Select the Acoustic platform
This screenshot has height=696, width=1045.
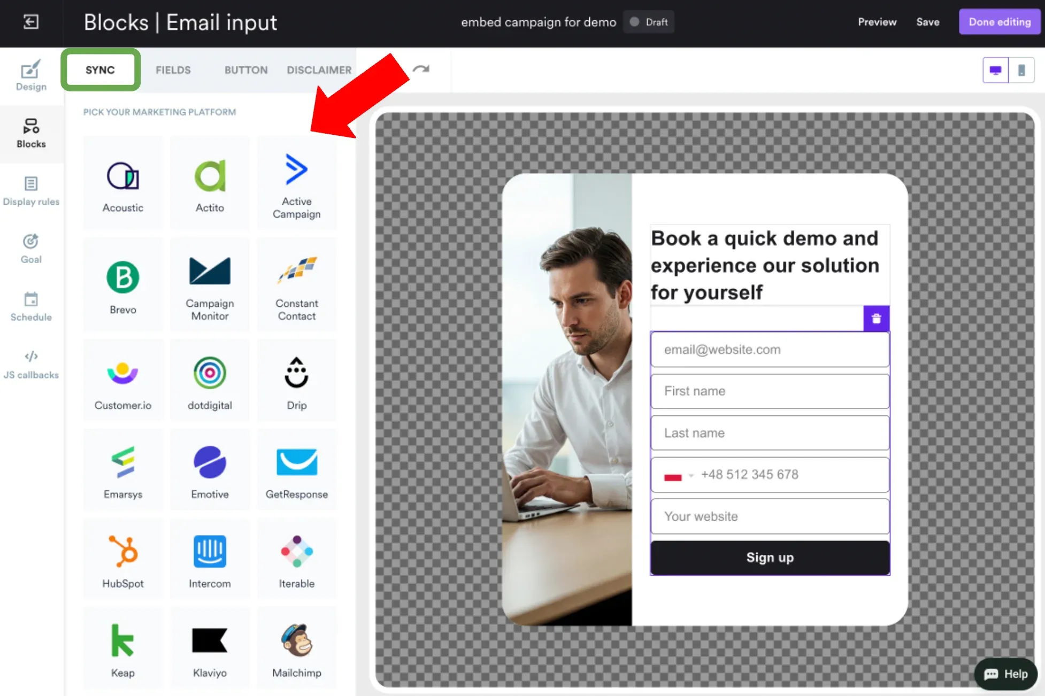(x=123, y=183)
